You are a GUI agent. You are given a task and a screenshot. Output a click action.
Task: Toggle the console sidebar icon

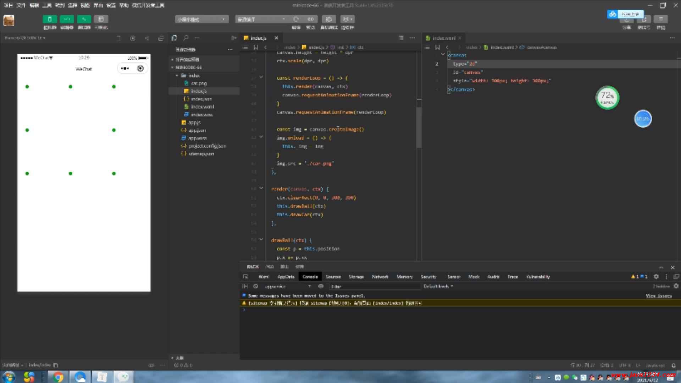[245, 286]
